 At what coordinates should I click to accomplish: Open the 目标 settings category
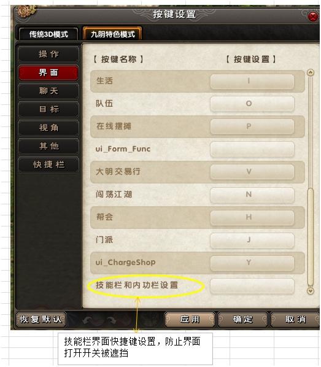(x=48, y=109)
